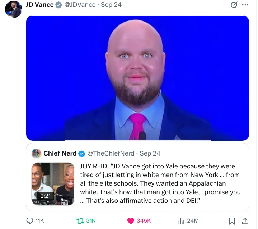Viewport: 258px width, 229px height.
Task: Open Chief Nerd avatar in quoted post
Action: [x=36, y=154]
